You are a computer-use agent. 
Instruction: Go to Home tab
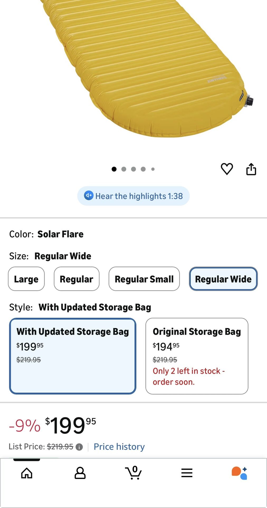[x=27, y=473]
